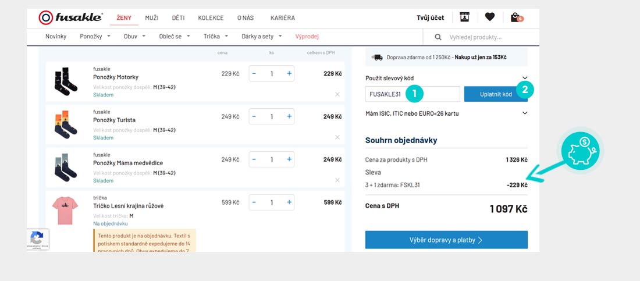Image resolution: width=640 pixels, height=281 pixels.
Task: Decrease quantity of Ponožky Turista
Action: [x=254, y=117]
